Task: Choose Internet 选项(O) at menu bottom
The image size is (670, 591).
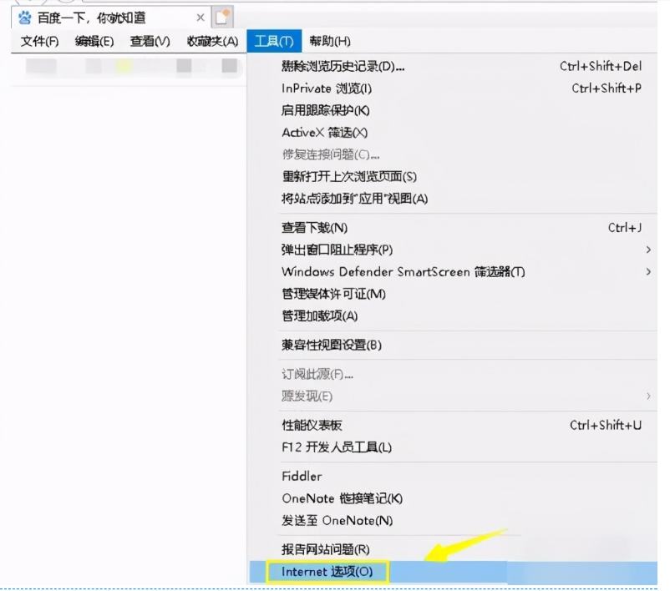Action: point(326,572)
